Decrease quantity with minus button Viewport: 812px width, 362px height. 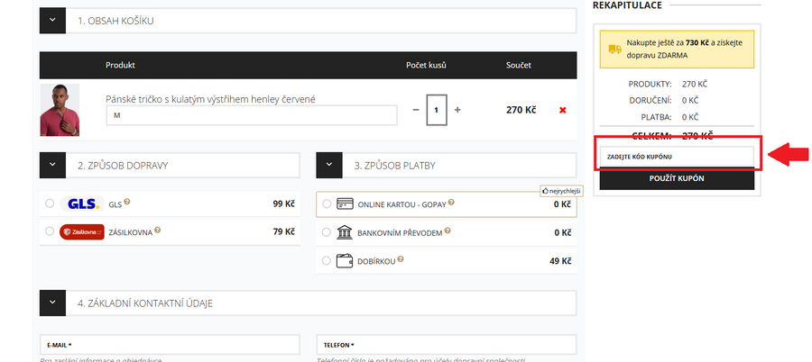[416, 110]
